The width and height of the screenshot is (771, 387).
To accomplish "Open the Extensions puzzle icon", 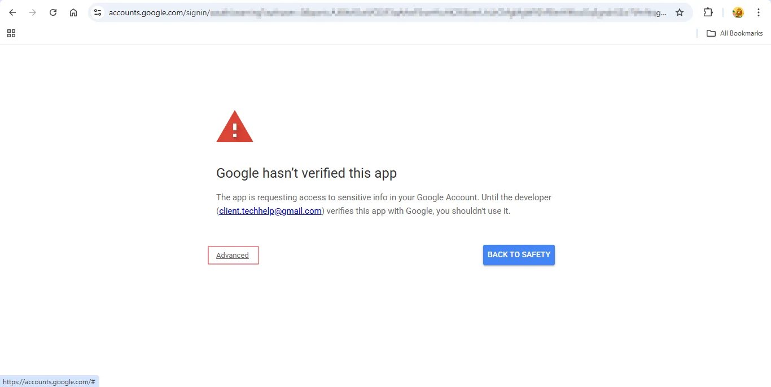I will click(708, 12).
